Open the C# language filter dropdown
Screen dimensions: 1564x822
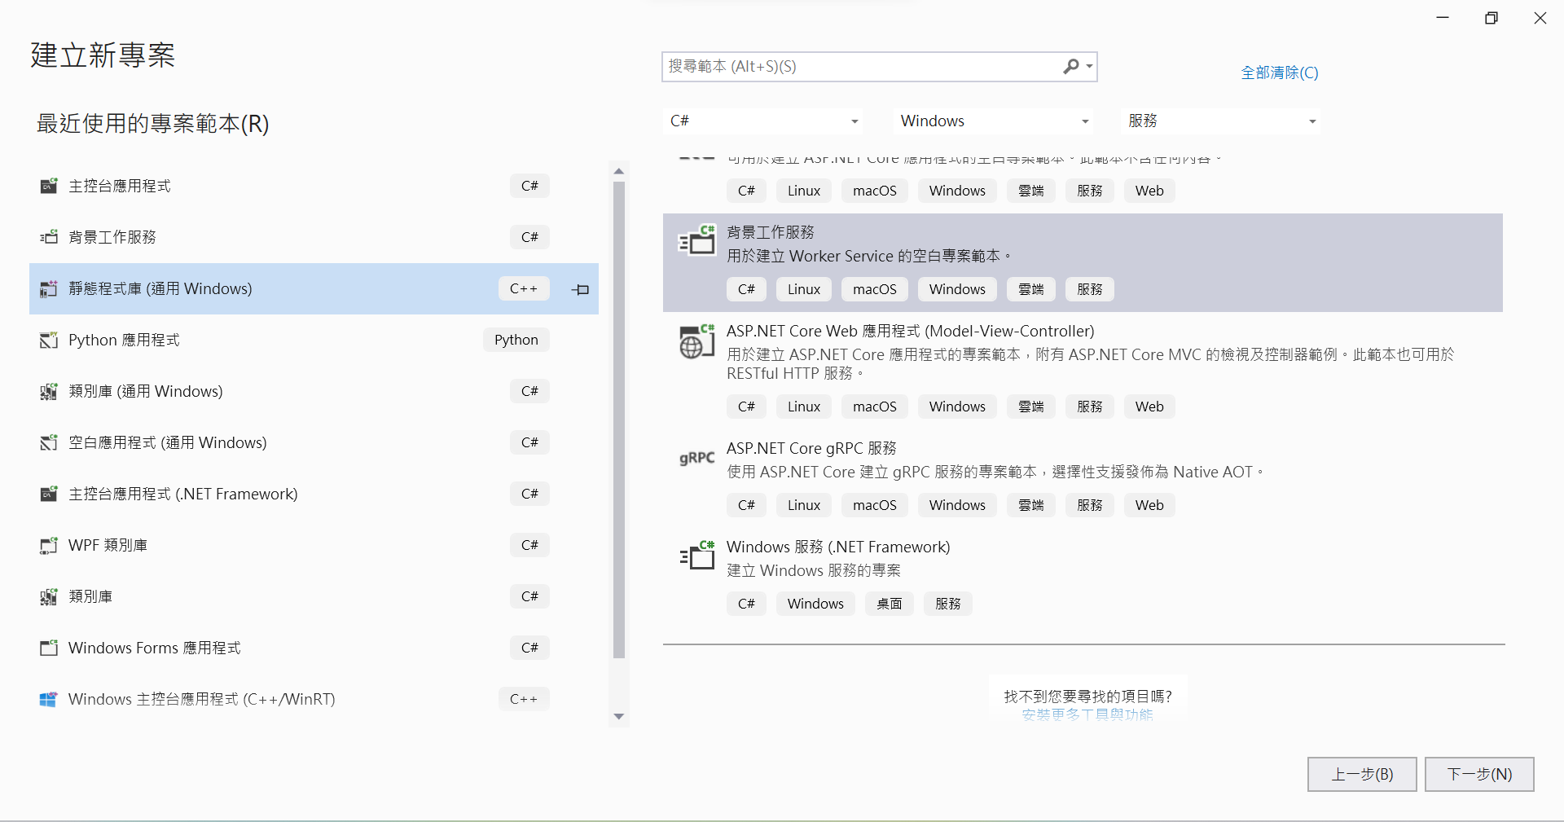764,121
